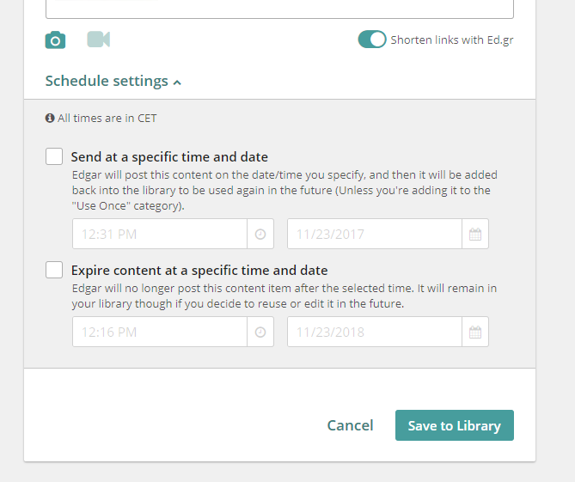Viewport: 575px width, 482px height.
Task: Click the chevron beside Schedule settings
Action: point(177,82)
